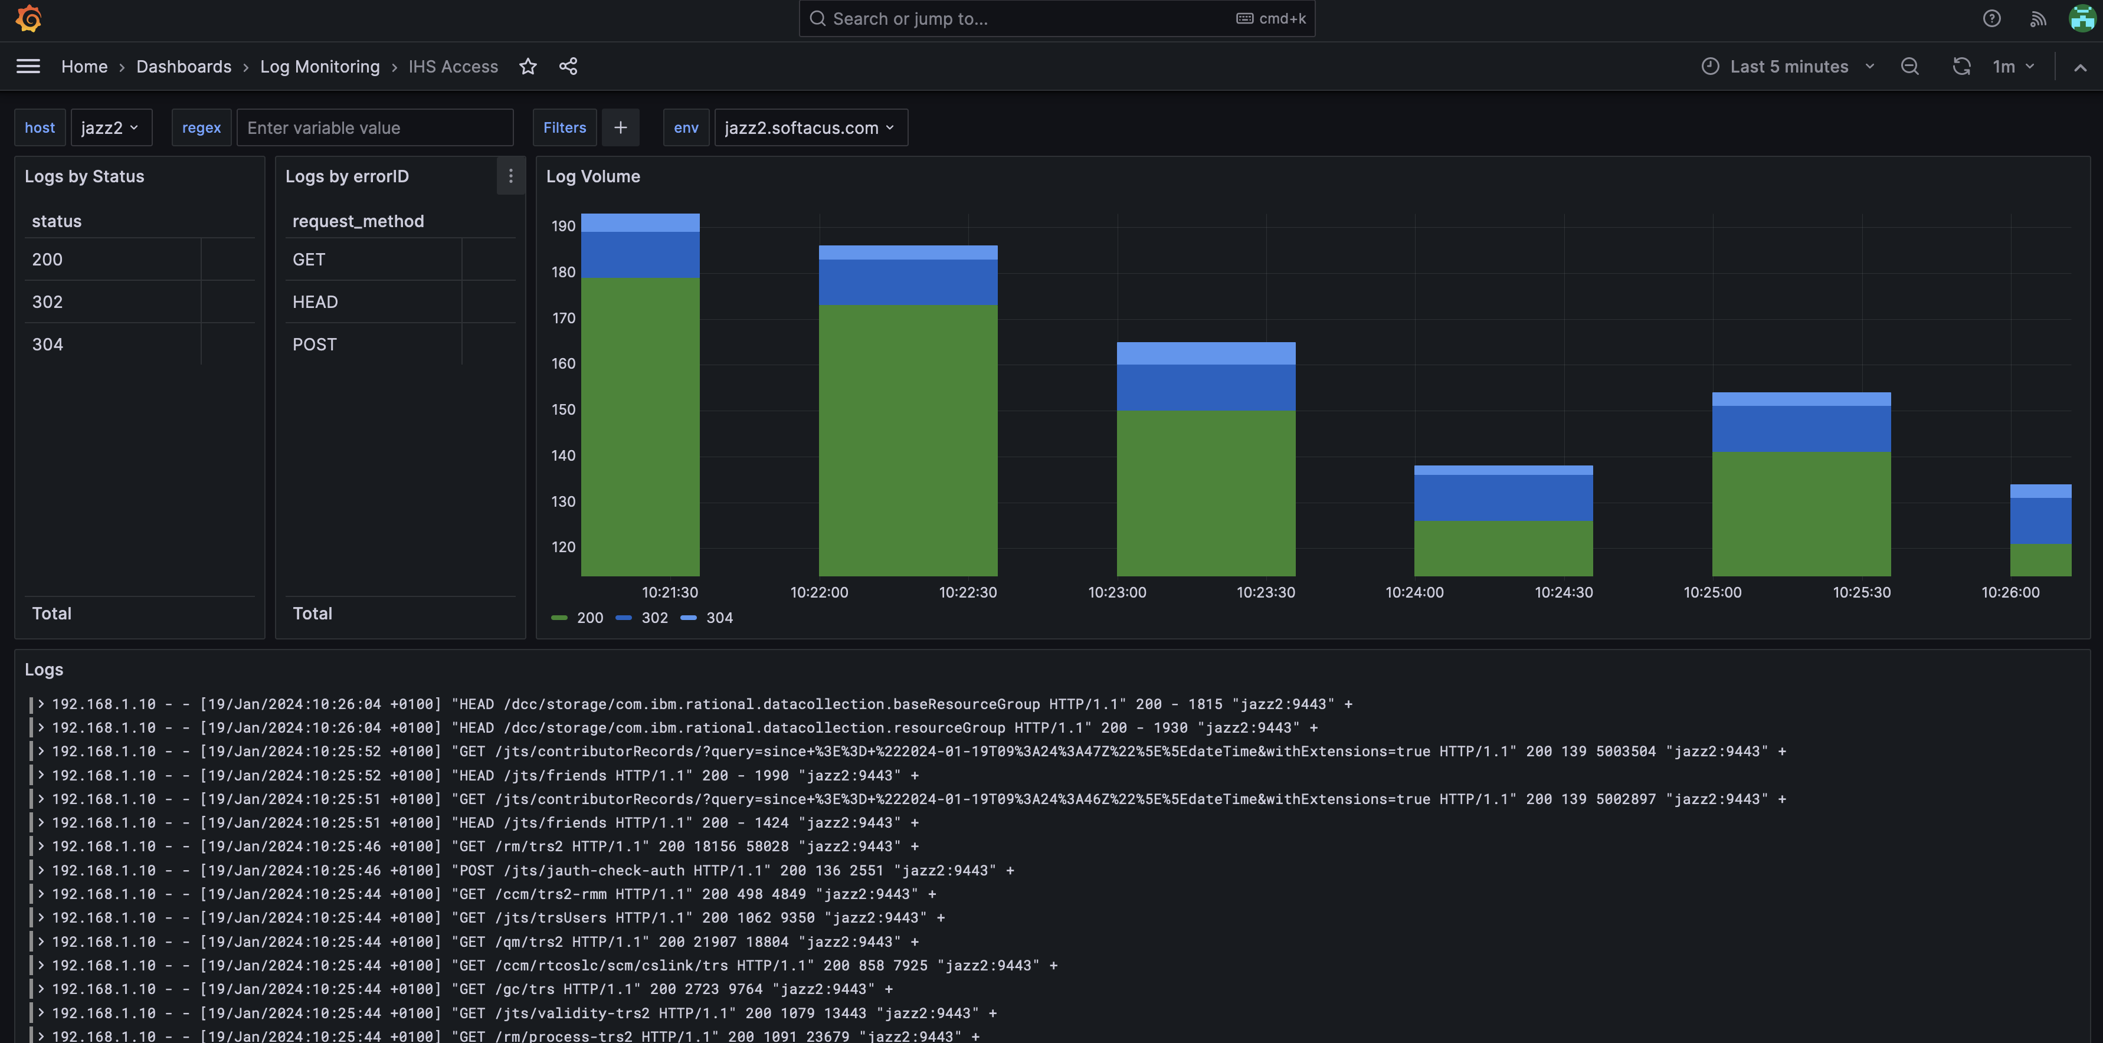Open the 1m auto-refresh interval selector
The width and height of the screenshot is (2103, 1043).
2013,66
